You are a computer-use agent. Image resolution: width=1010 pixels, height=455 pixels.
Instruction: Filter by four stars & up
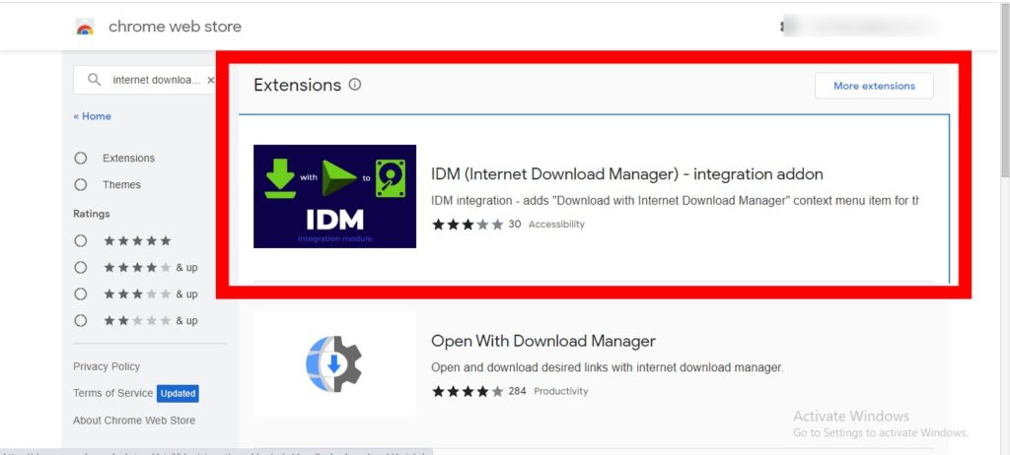[81, 267]
